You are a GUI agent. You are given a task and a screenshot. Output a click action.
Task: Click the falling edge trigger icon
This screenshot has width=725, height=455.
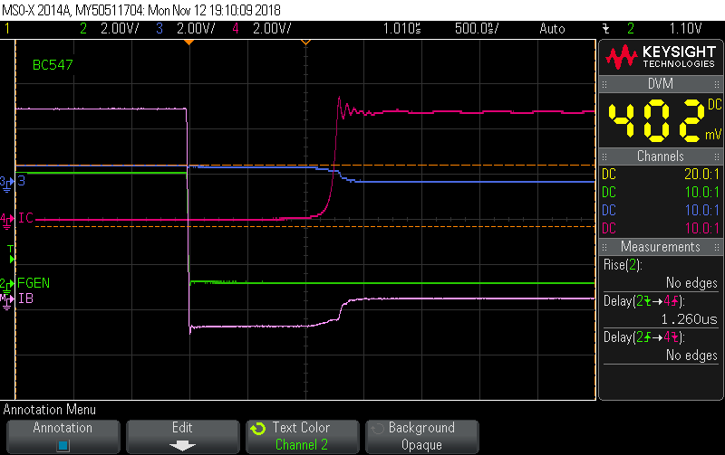[605, 29]
